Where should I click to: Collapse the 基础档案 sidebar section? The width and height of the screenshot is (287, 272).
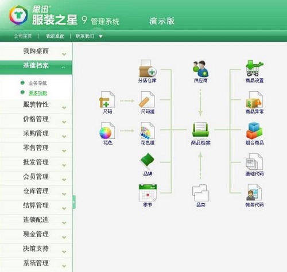tap(36, 67)
